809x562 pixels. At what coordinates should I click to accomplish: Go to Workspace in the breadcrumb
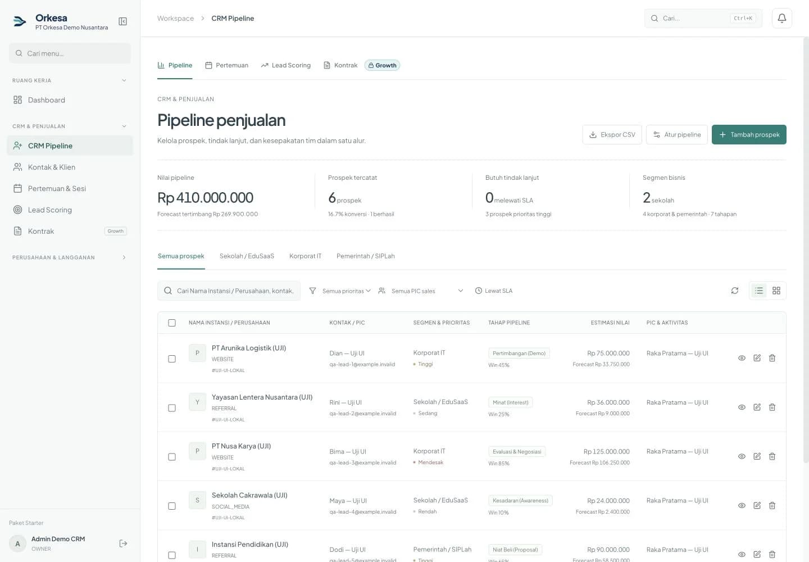[x=175, y=18]
